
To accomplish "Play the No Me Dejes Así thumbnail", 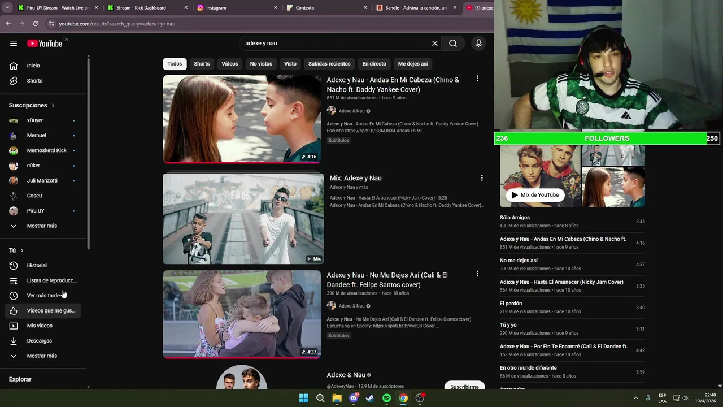I will pos(242,314).
